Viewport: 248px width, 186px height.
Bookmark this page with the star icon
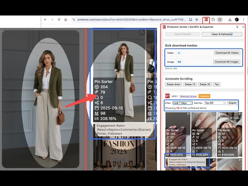(x=197, y=20)
